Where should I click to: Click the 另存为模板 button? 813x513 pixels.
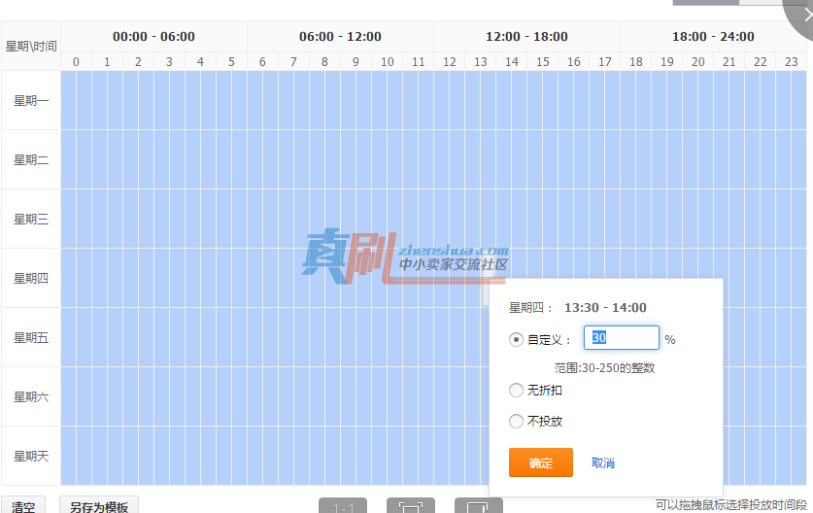pos(99,505)
